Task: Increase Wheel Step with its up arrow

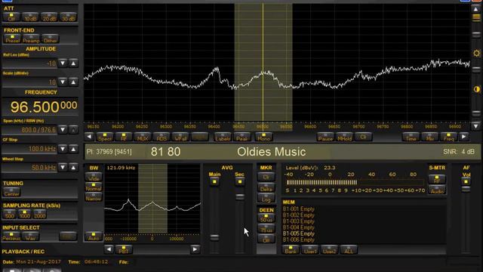Action: click(x=73, y=168)
